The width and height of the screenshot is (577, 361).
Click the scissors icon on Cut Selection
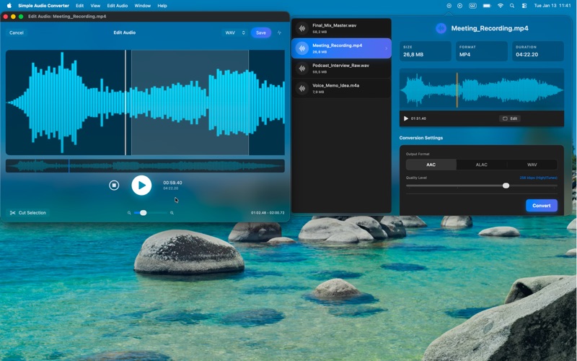[x=12, y=213]
